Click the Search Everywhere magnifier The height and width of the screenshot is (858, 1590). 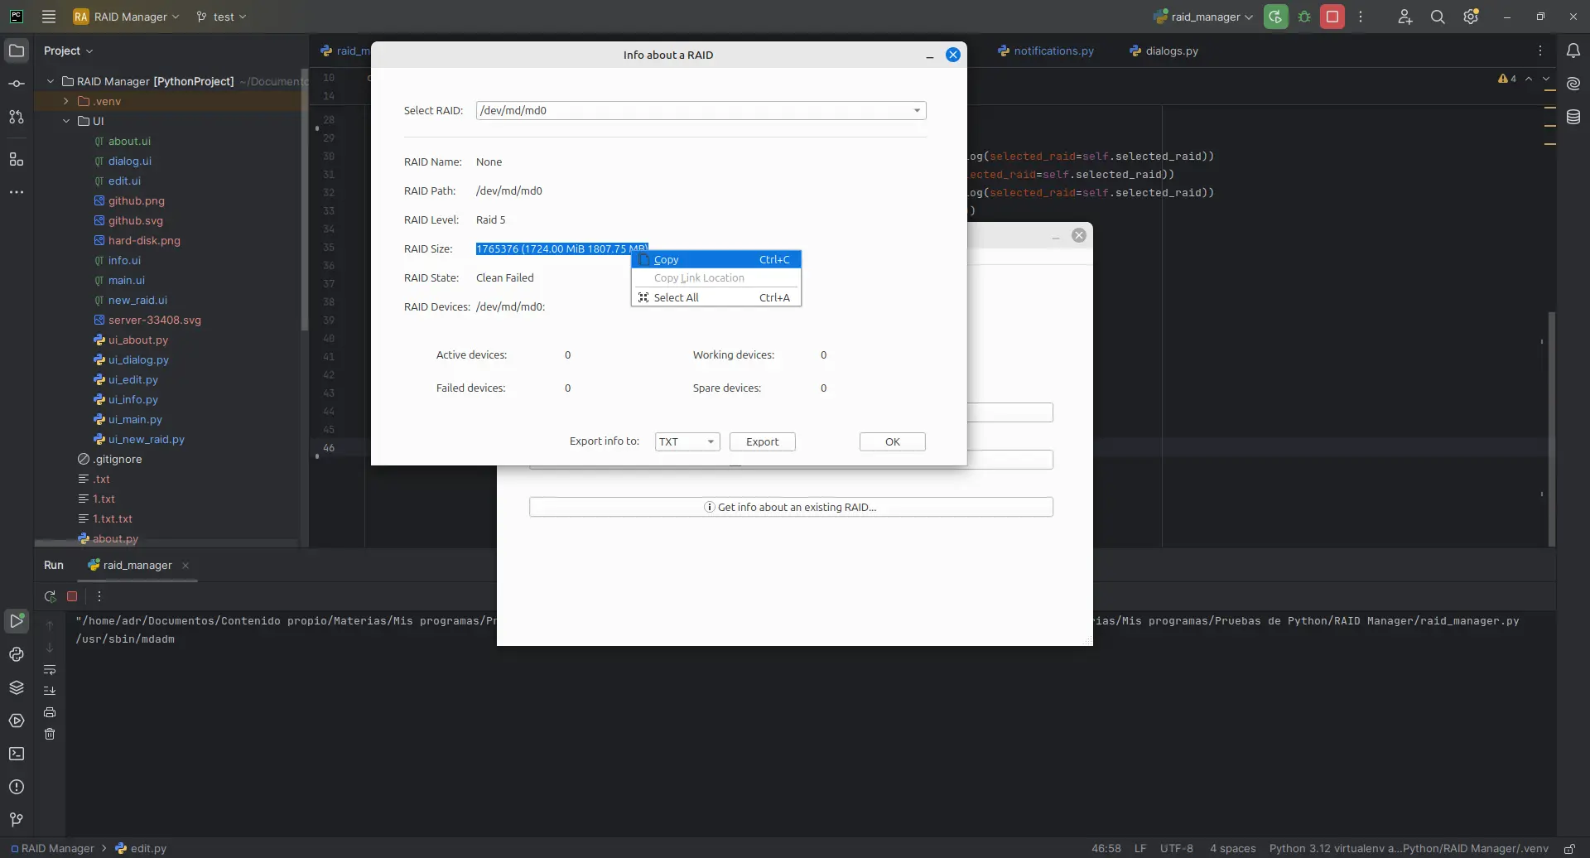(x=1438, y=17)
